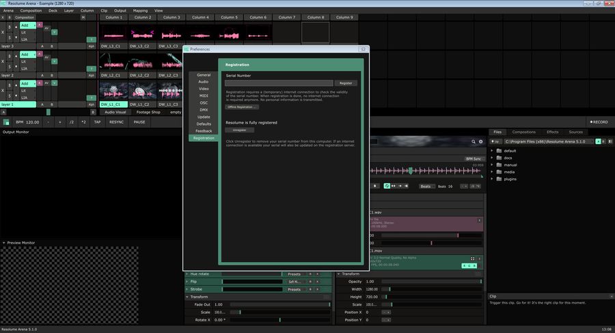The height and width of the screenshot is (333, 615).
Task: Click the Offline Registration button
Action: click(x=242, y=107)
